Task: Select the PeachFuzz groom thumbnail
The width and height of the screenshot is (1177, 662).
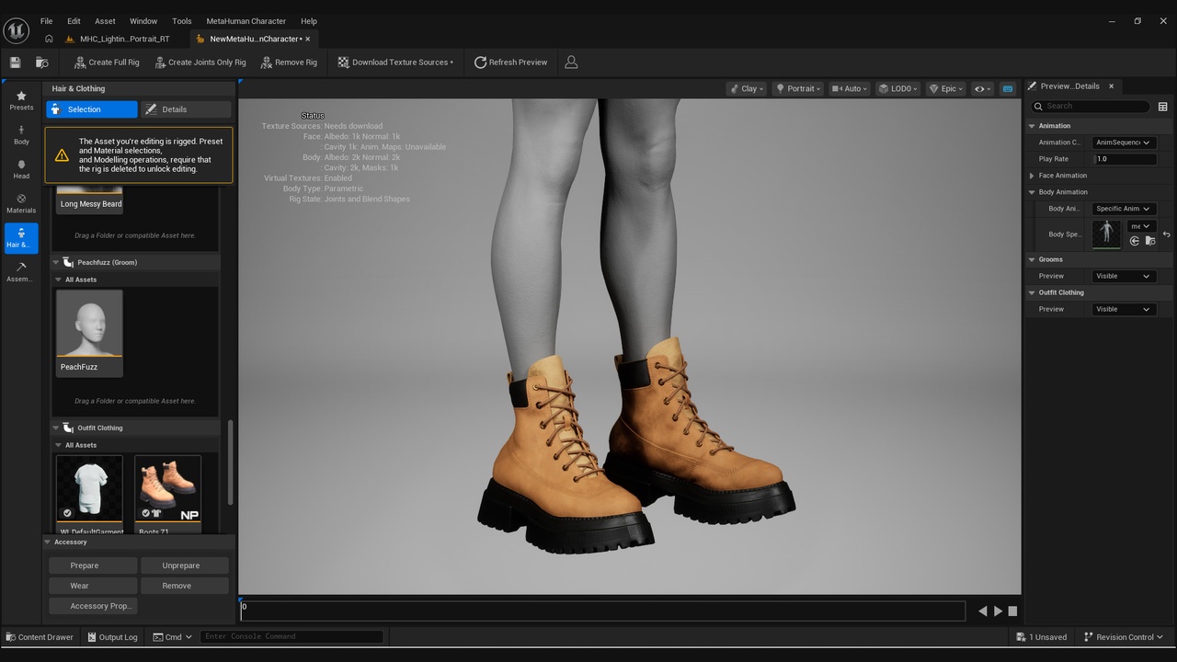Action: (89, 333)
